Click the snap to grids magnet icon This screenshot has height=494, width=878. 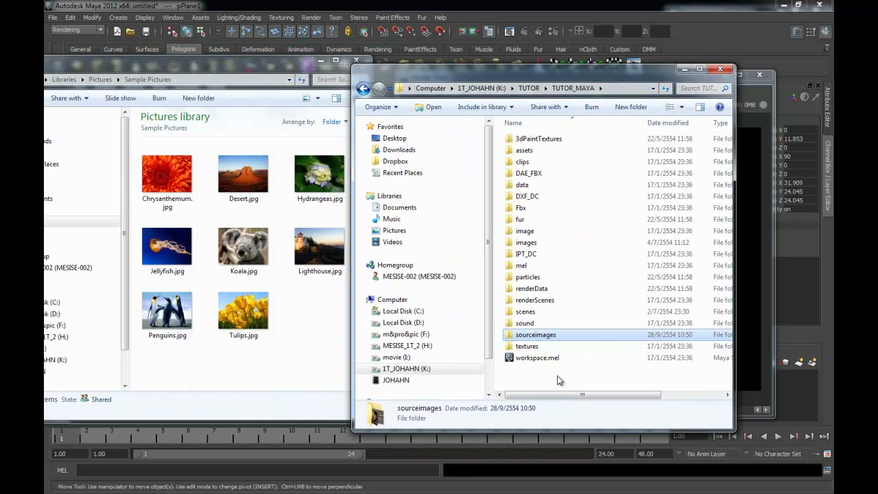[x=383, y=32]
